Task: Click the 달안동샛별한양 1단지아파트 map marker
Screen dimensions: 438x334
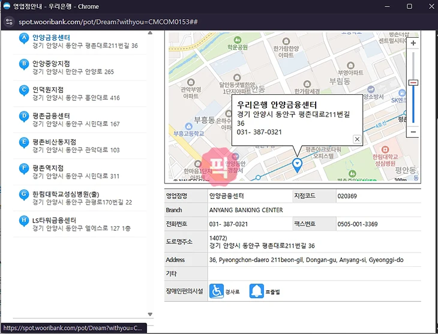Action: [x=237, y=77]
